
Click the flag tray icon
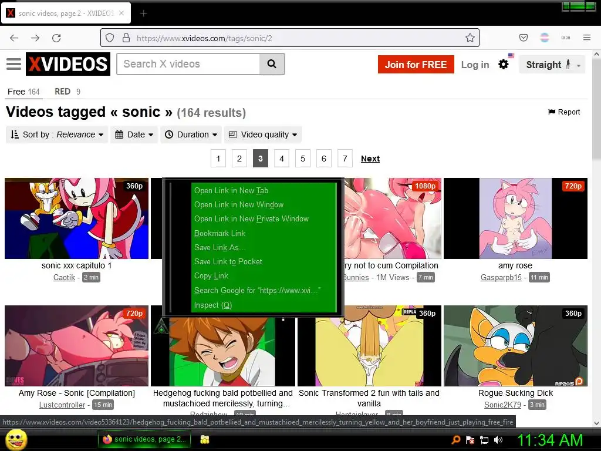coord(470,440)
